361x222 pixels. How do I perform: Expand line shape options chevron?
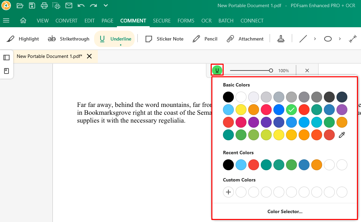[x=315, y=39]
